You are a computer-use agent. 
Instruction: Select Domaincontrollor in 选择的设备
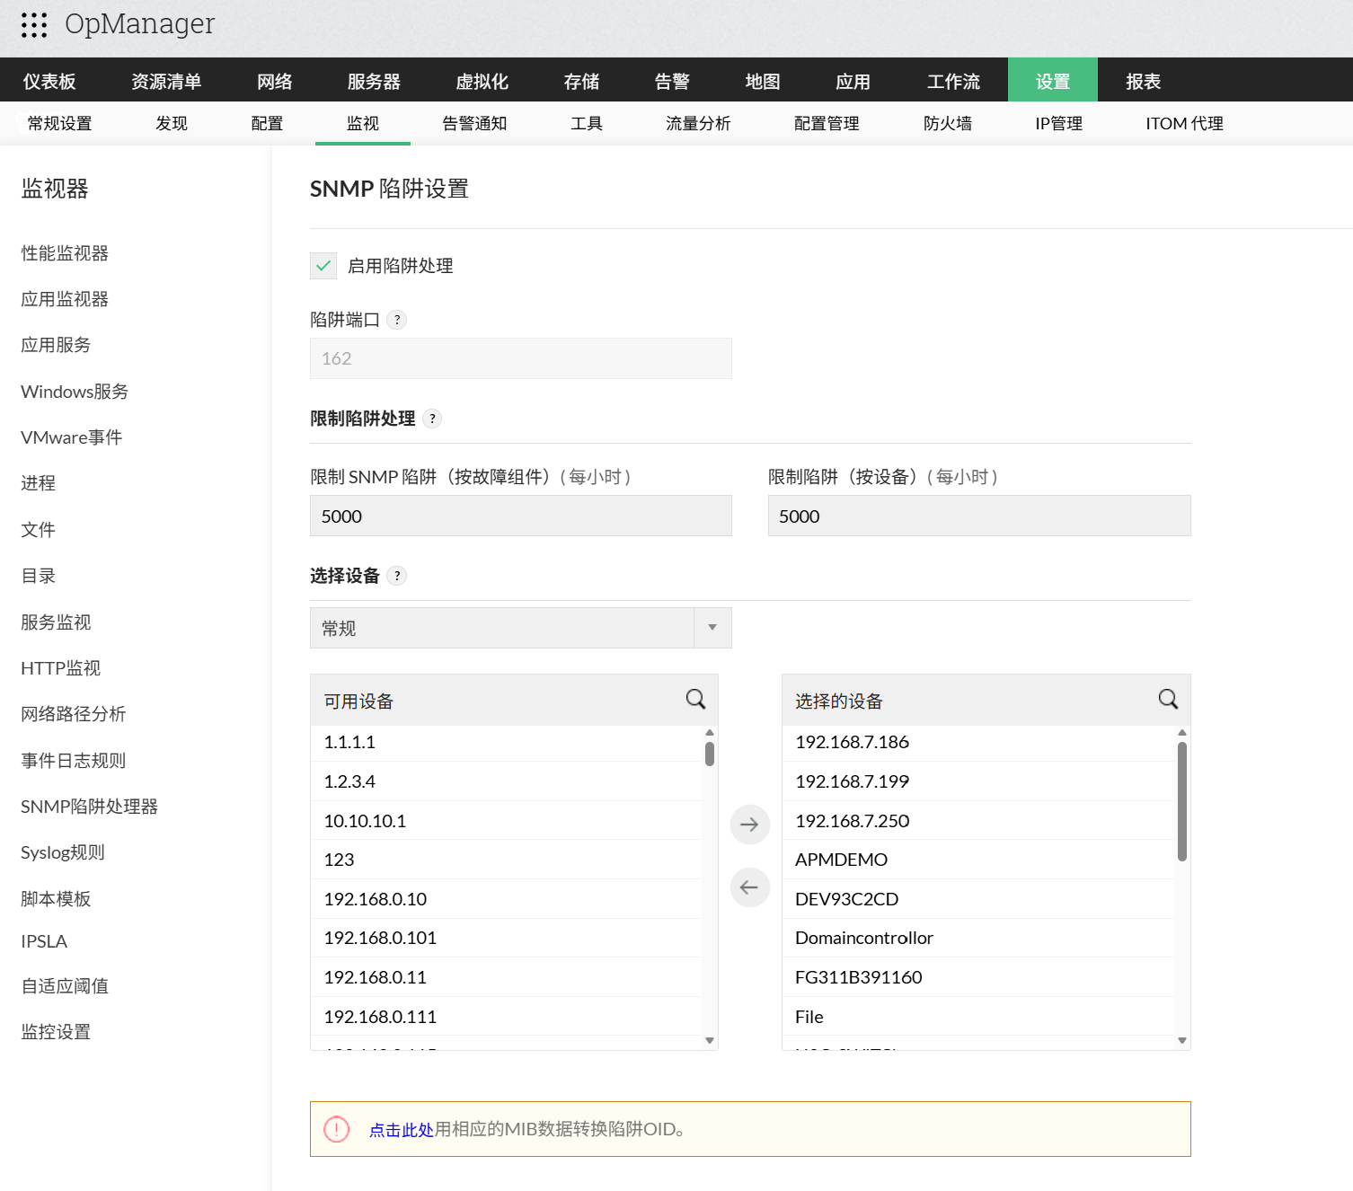(978, 938)
